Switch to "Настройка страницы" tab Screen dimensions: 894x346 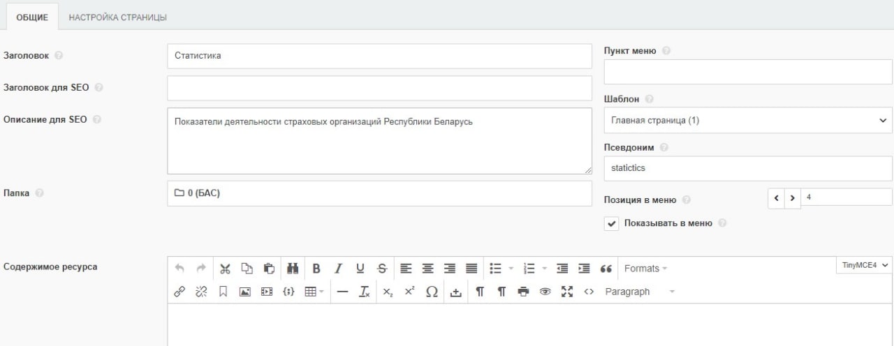tap(117, 17)
